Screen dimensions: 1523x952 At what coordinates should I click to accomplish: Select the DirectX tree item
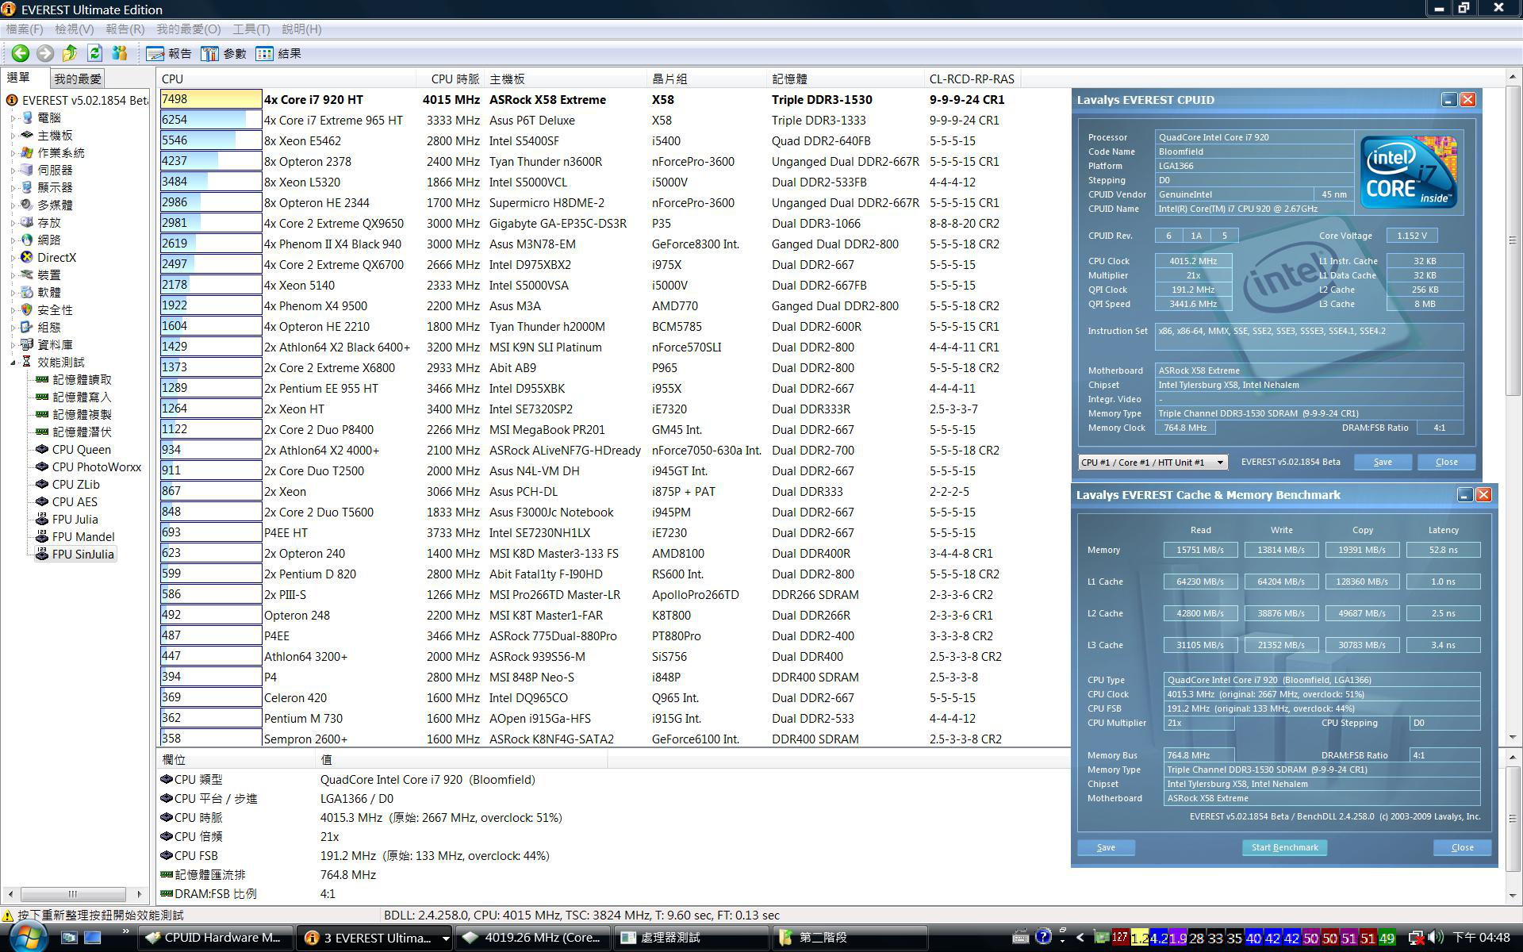[56, 257]
